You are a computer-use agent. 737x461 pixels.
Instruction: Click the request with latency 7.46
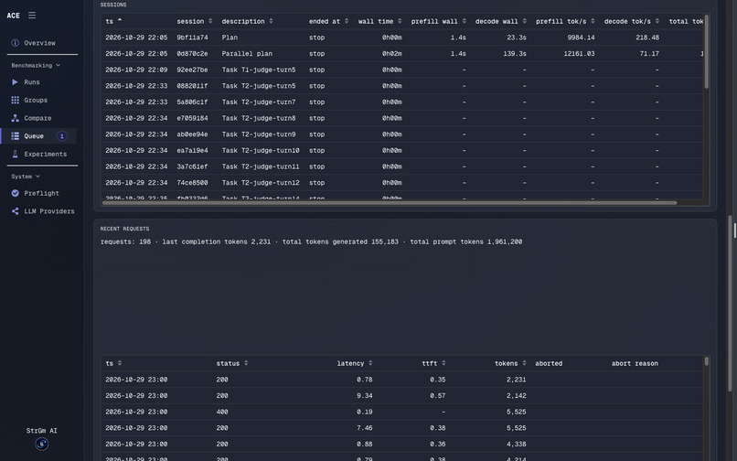pyautogui.click(x=401, y=428)
